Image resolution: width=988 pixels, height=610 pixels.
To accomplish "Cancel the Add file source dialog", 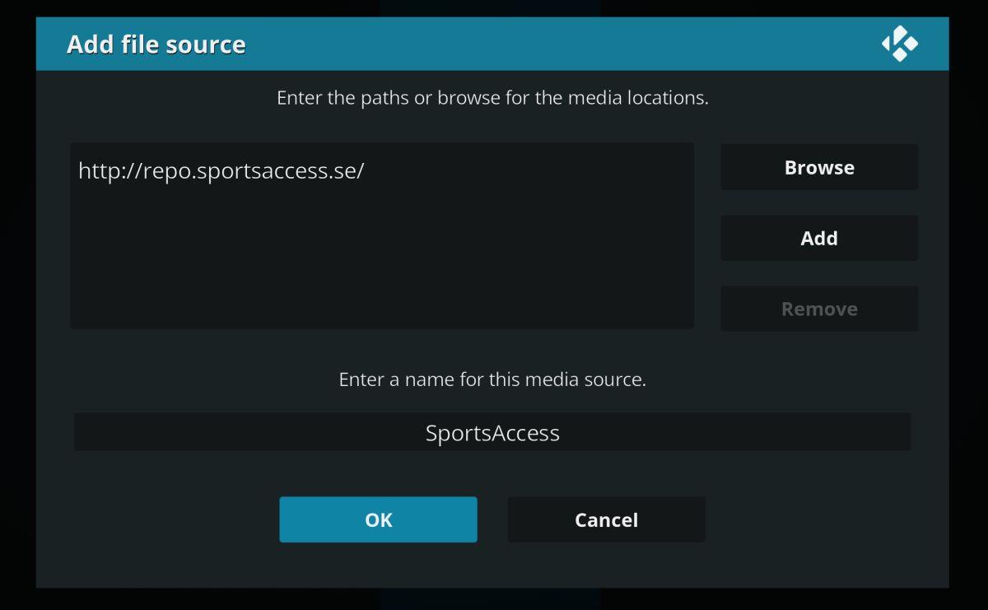I will (607, 519).
